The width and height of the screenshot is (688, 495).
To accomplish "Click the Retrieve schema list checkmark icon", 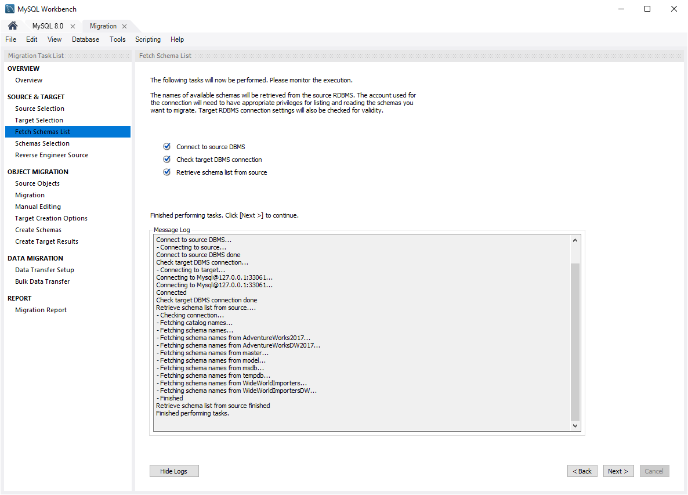I will tap(167, 172).
